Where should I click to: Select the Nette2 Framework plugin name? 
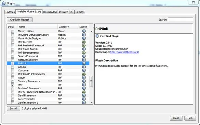point(28,60)
